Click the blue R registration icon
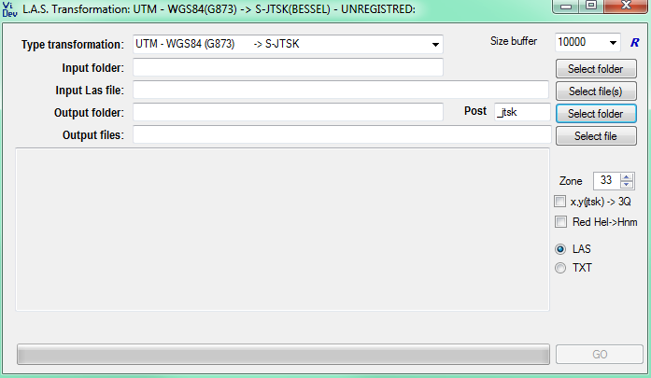This screenshot has height=378, width=651. click(x=634, y=43)
